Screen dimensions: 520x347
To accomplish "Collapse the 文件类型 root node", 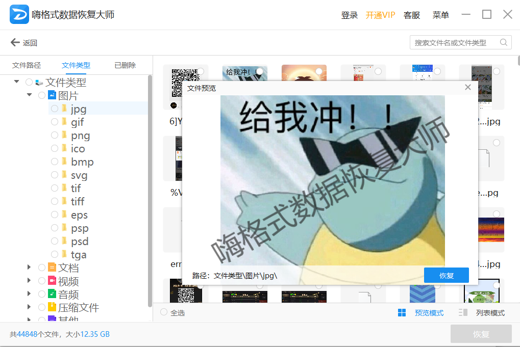I will click(16, 81).
